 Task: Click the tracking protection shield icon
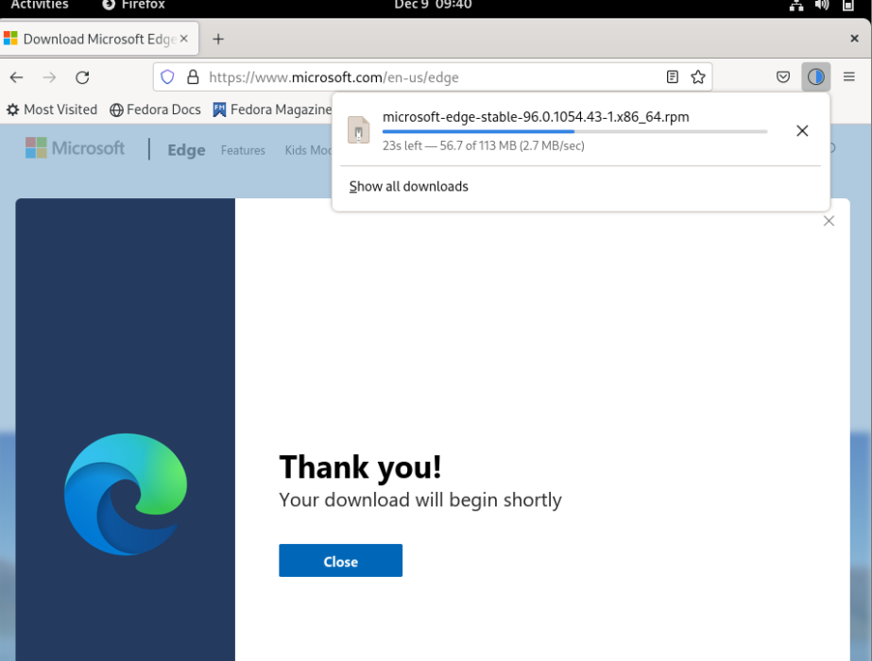(167, 76)
